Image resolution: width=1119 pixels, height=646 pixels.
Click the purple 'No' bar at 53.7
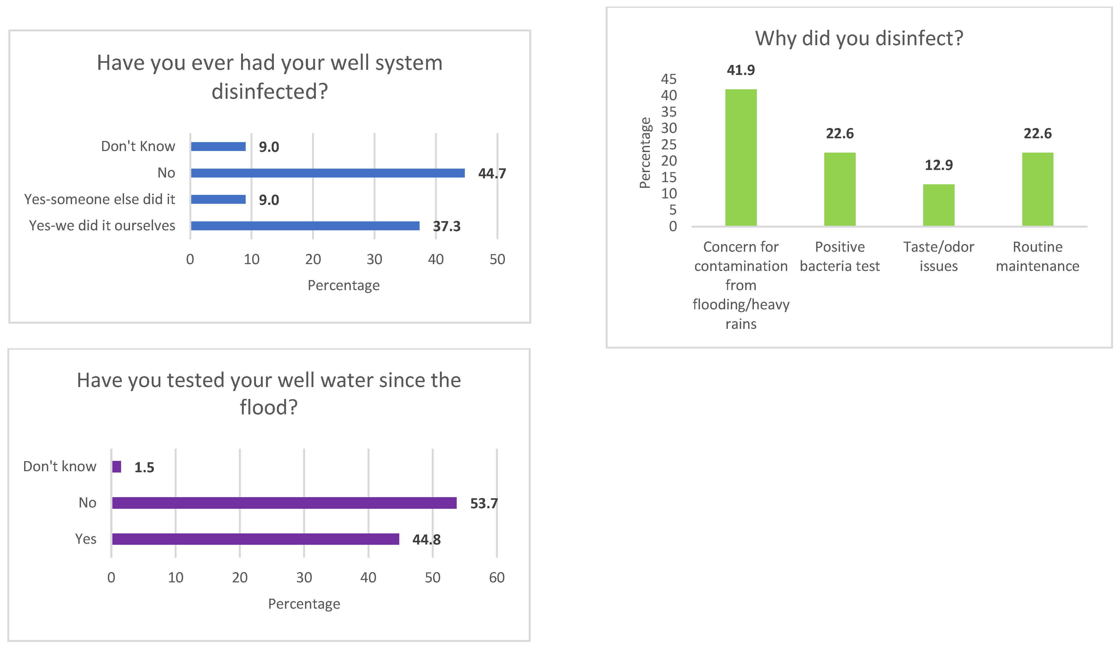284,503
